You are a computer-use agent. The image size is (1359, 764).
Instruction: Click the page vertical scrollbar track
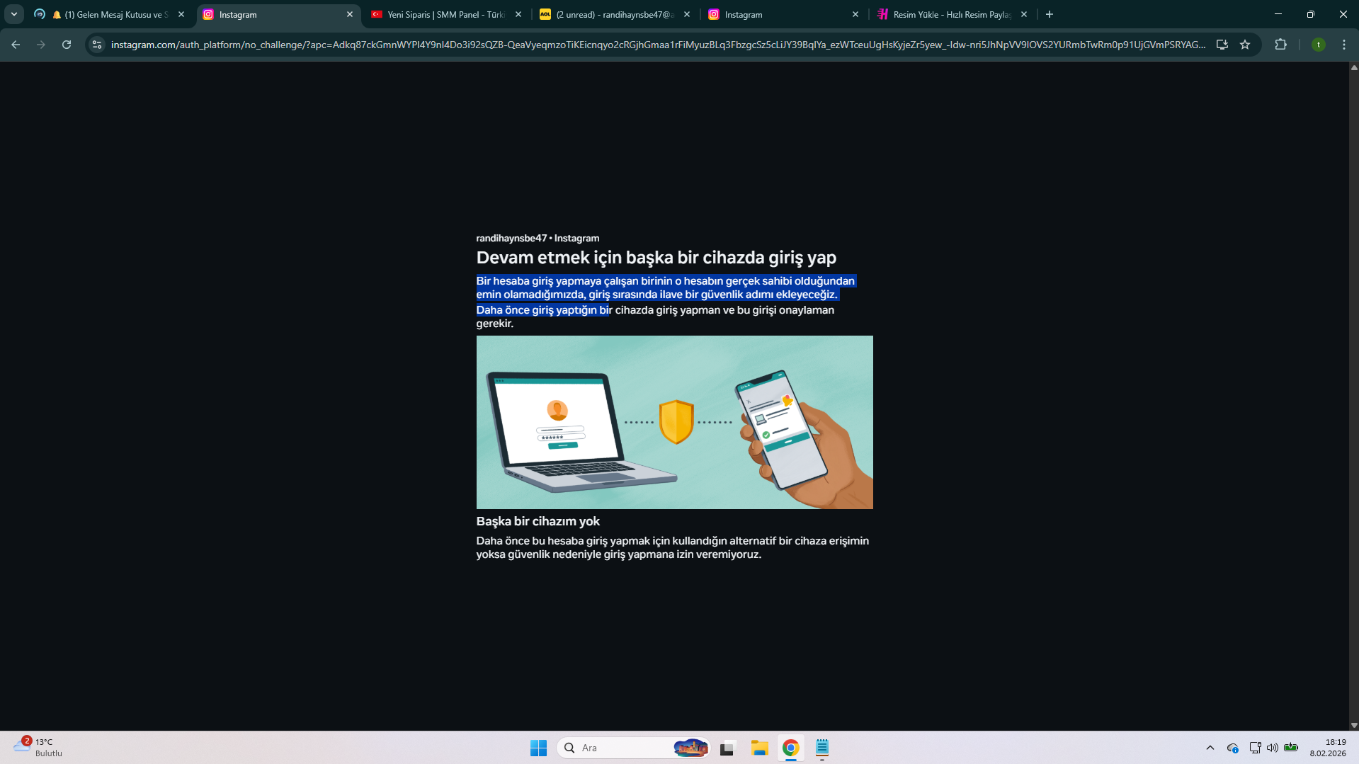(x=1354, y=397)
